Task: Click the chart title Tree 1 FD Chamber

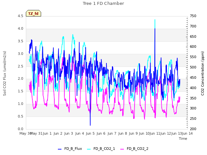Action: point(103,4)
